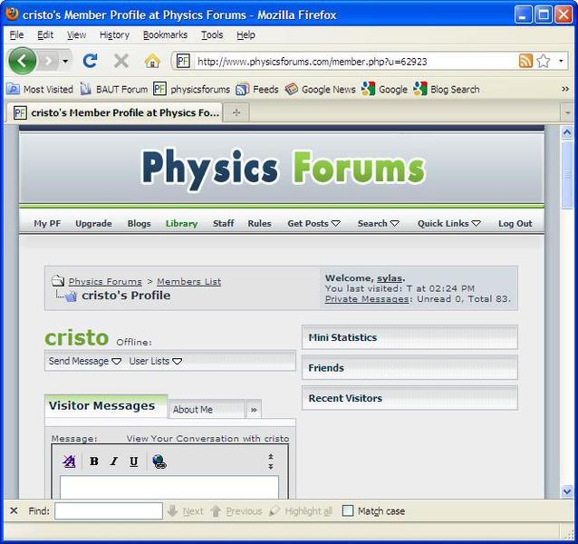The width and height of the screenshot is (578, 544).
Task: Open the physicsforums bookmark
Action: click(192, 89)
